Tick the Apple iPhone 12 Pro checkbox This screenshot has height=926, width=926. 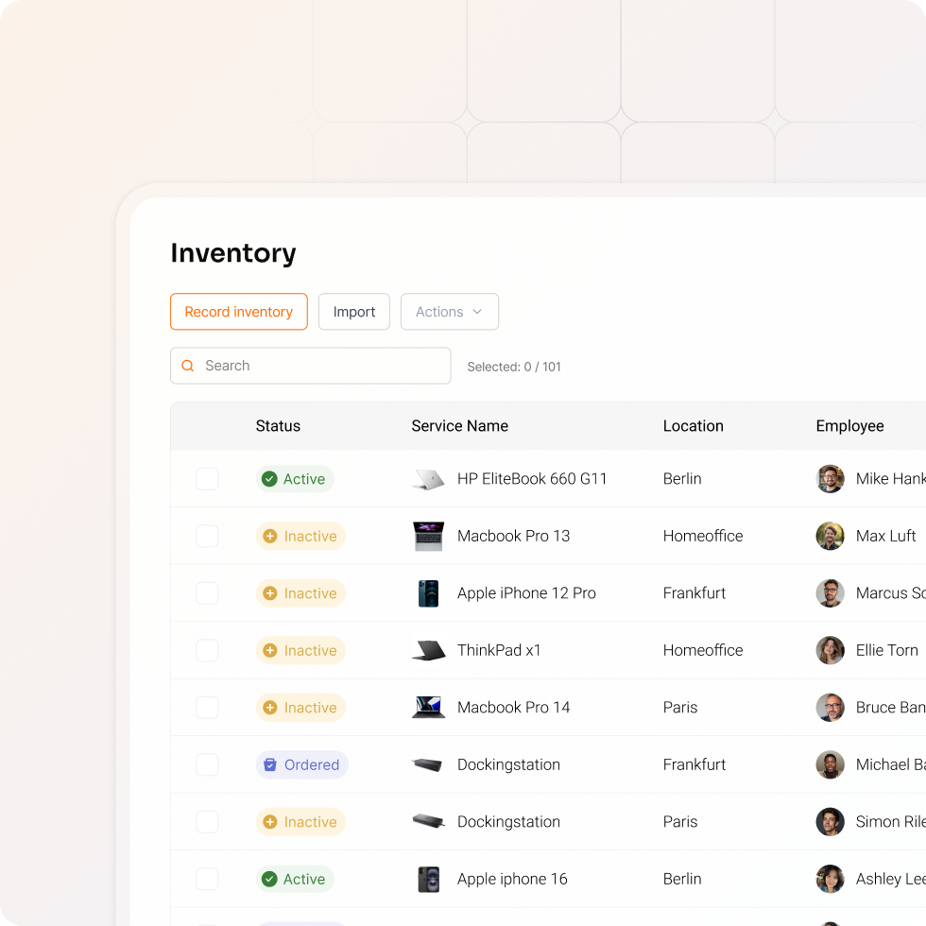tap(207, 593)
